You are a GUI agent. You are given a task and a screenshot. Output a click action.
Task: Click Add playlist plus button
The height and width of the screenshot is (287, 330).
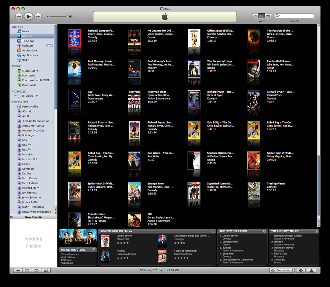[x=18, y=270]
